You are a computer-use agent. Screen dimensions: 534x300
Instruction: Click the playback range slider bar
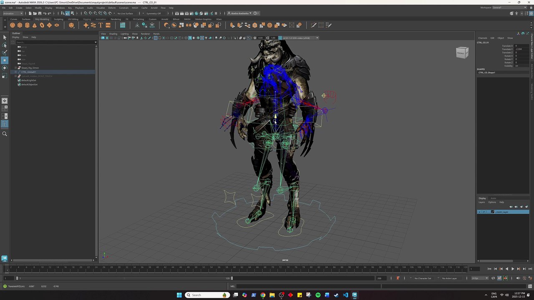[x=124, y=278]
